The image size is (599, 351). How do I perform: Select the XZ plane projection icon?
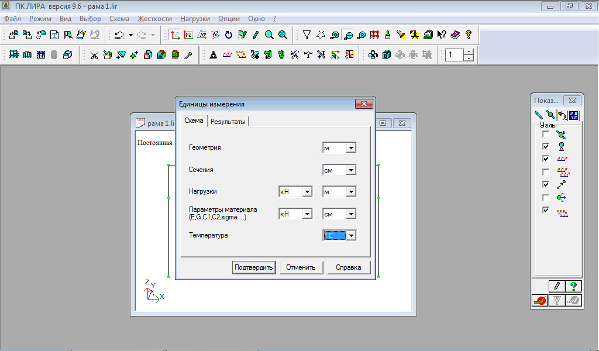pyautogui.click(x=188, y=35)
